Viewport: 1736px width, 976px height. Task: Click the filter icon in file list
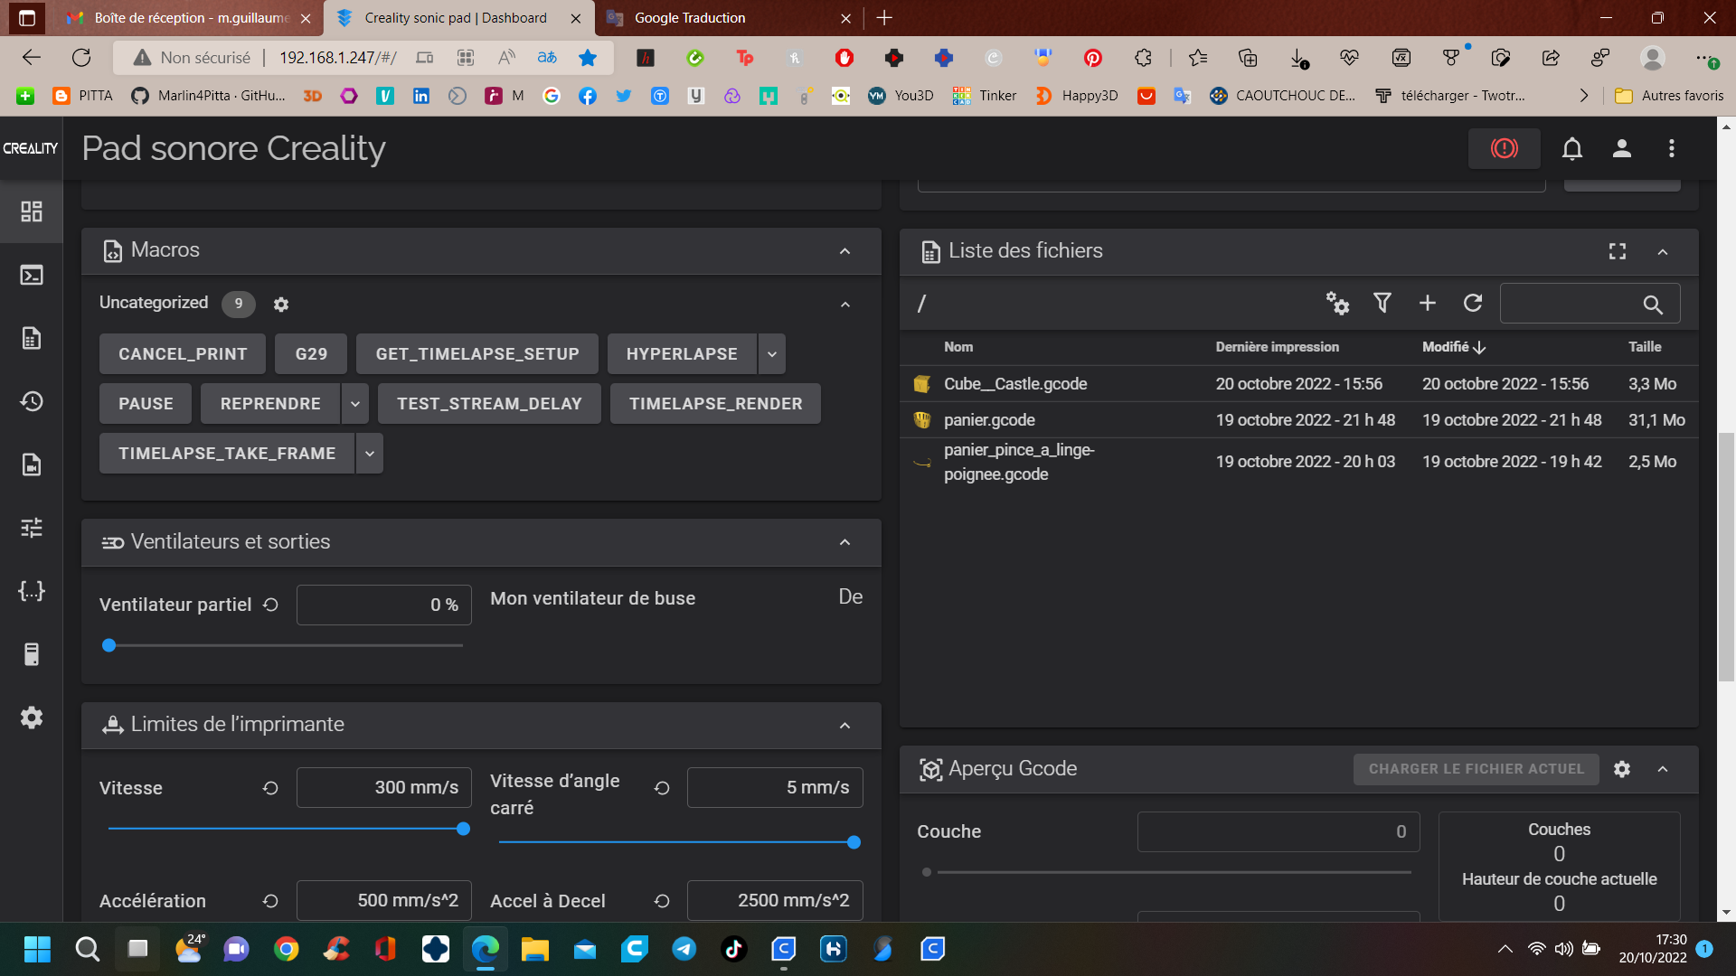(x=1382, y=304)
